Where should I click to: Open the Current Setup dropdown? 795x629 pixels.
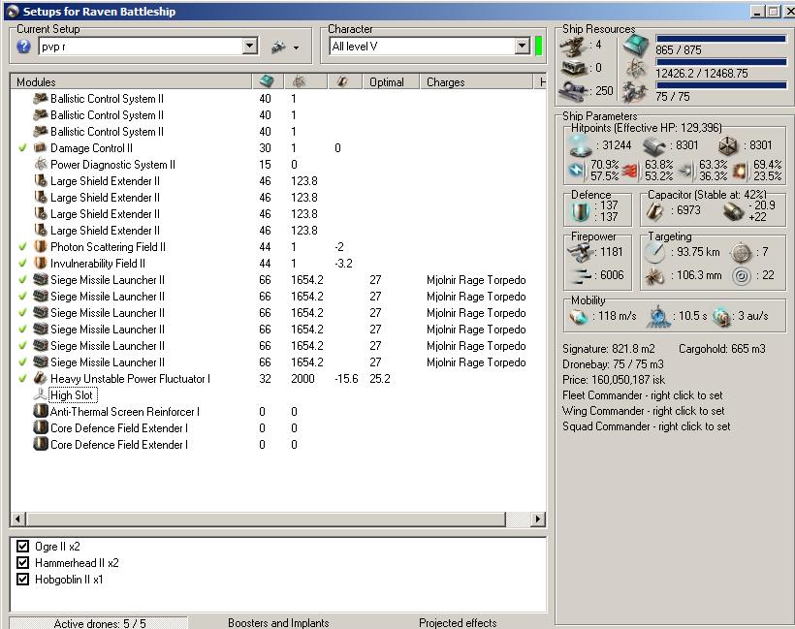pyautogui.click(x=249, y=47)
